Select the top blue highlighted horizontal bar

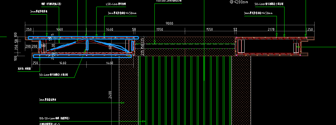[x=82, y=38]
